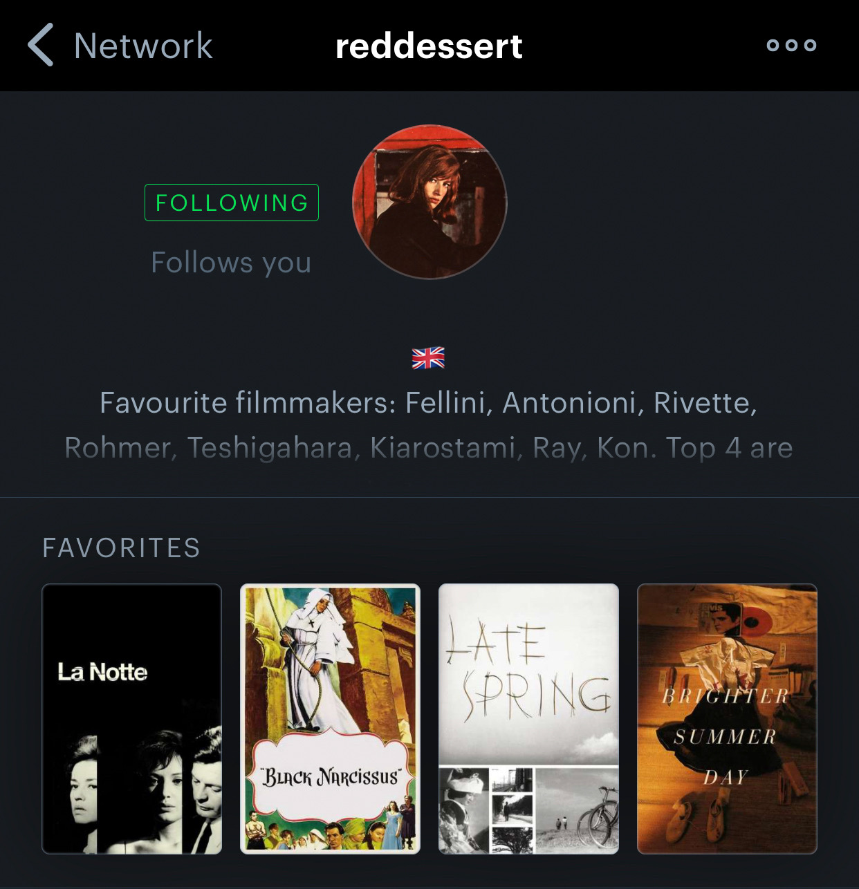Open the three-dot more options menu

click(791, 46)
